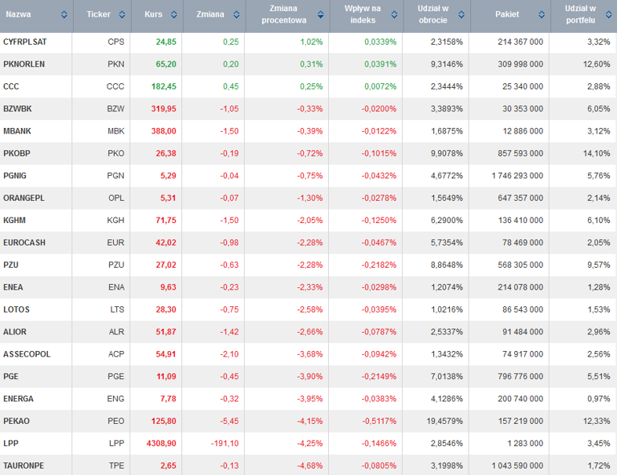Open the EUROCASH company name

pos(24,243)
